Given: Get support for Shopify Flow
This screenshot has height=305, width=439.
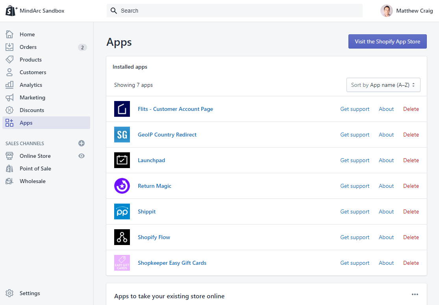Looking at the screenshot, I should pyautogui.click(x=355, y=237).
